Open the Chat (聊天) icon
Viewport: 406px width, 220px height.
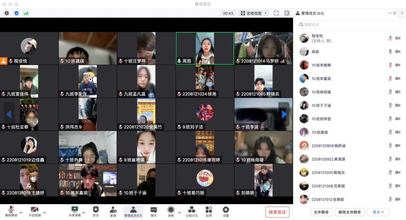154,211
